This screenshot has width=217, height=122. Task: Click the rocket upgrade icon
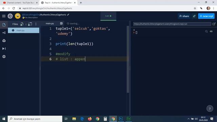(x=194, y=16)
